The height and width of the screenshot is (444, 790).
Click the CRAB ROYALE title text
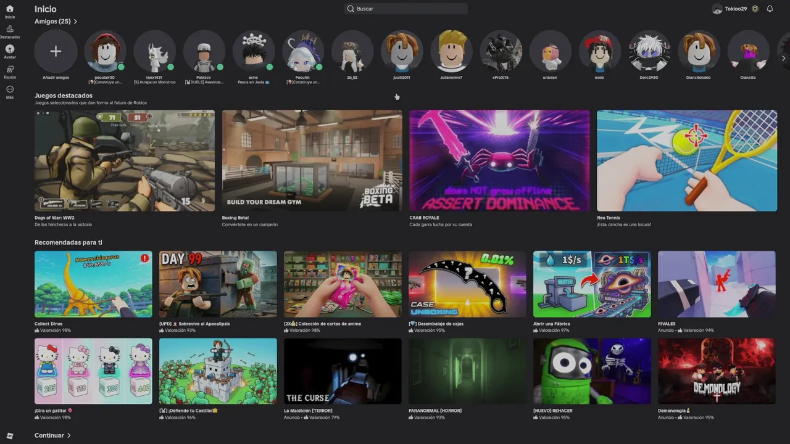pos(425,218)
